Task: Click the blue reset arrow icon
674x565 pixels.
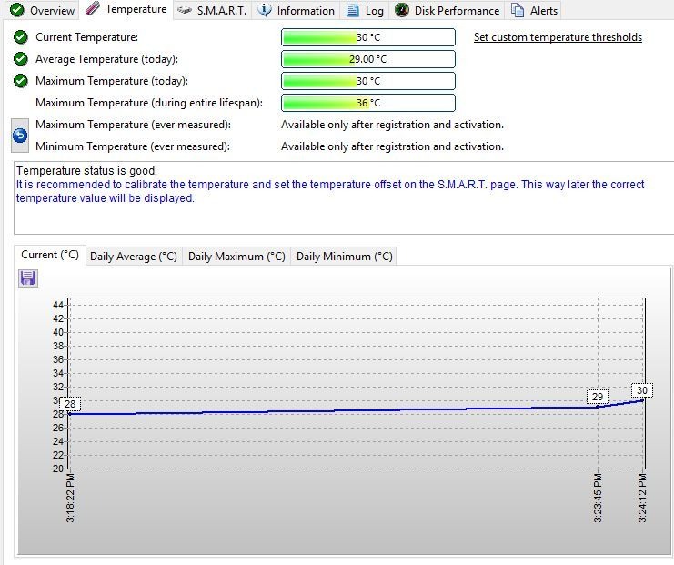Action: point(20,136)
